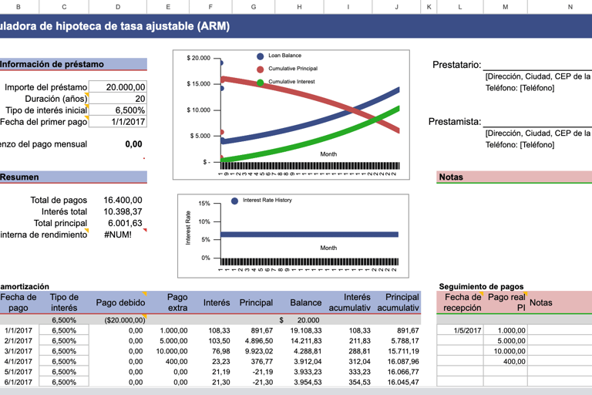The width and height of the screenshot is (592, 395).
Task: Click the Total principal value 6.001,63
Action: pyautogui.click(x=125, y=223)
